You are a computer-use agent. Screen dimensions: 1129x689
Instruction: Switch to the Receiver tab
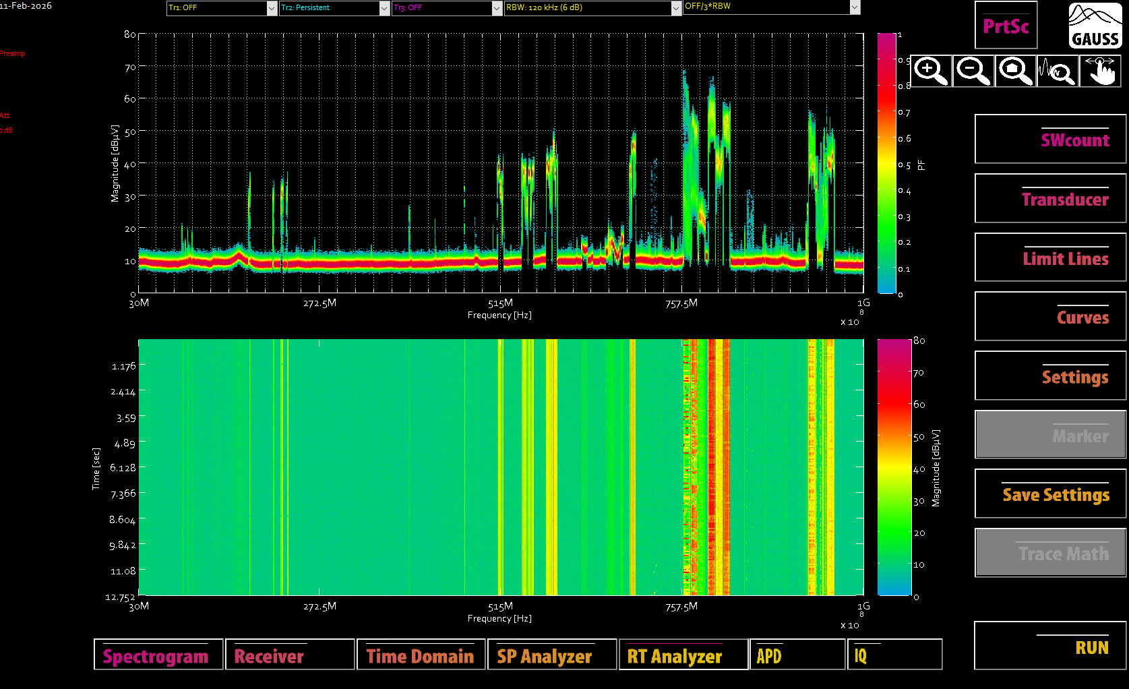290,655
